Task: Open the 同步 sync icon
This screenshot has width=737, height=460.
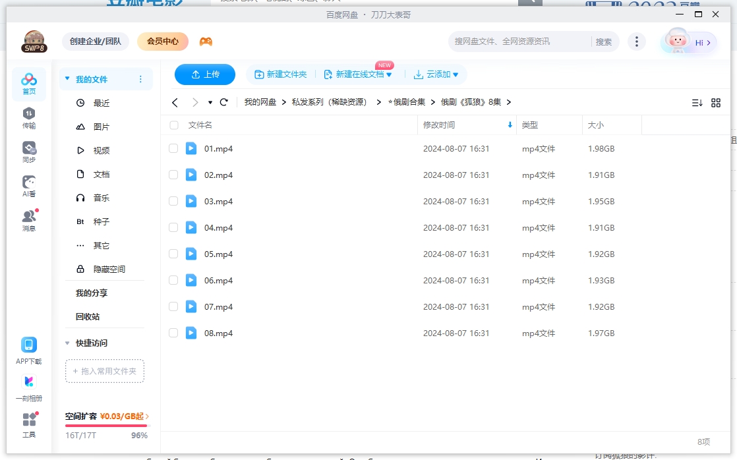Action: tap(28, 152)
